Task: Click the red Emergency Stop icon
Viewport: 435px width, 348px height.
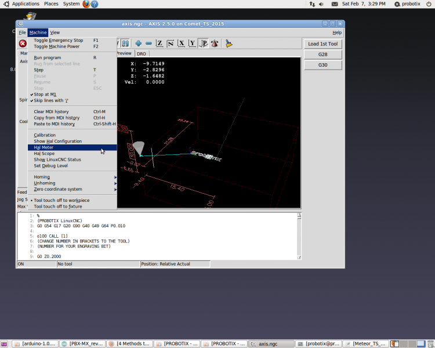Action: (x=23, y=43)
